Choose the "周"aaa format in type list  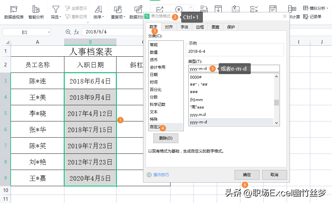pyautogui.click(x=231, y=107)
